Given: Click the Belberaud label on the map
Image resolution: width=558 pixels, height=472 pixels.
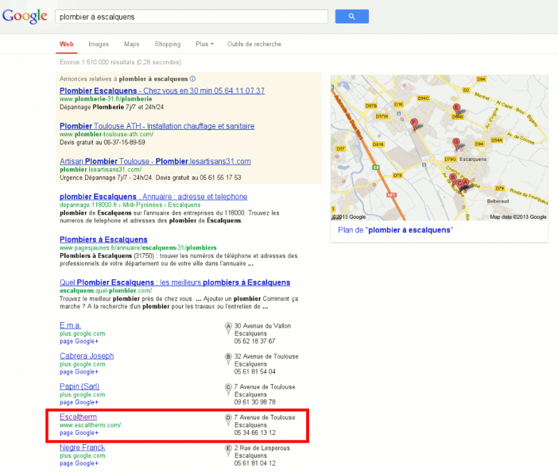Looking at the screenshot, I should click(x=497, y=201).
